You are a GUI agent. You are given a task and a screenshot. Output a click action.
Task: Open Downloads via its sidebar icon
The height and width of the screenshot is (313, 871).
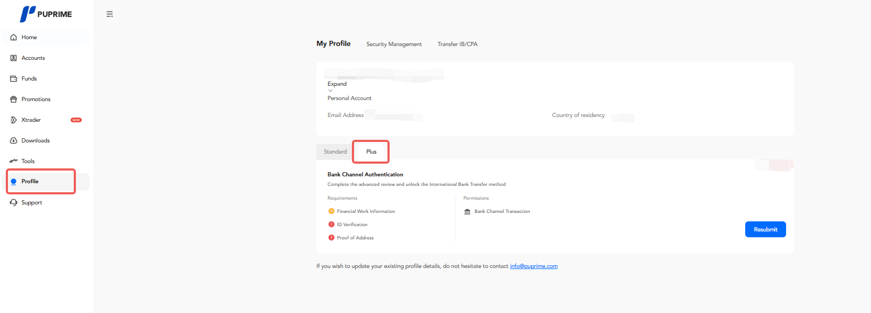[x=14, y=141]
